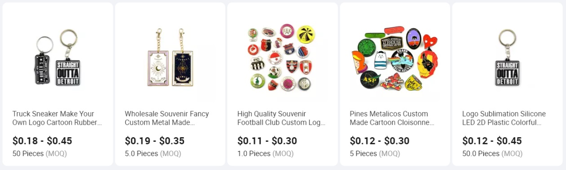Screen dimensions: 566x170
Task: Select the 50.0 Pieces (MOQ) text
Action: click(492, 153)
